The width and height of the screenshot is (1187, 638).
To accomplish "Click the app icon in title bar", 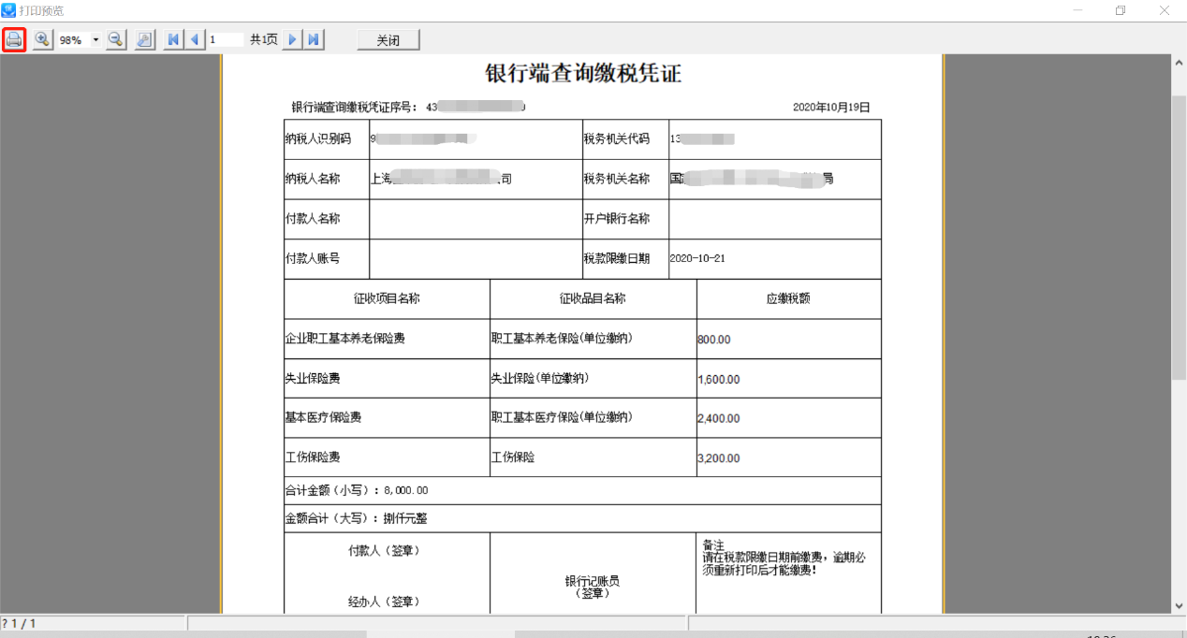I will point(8,10).
